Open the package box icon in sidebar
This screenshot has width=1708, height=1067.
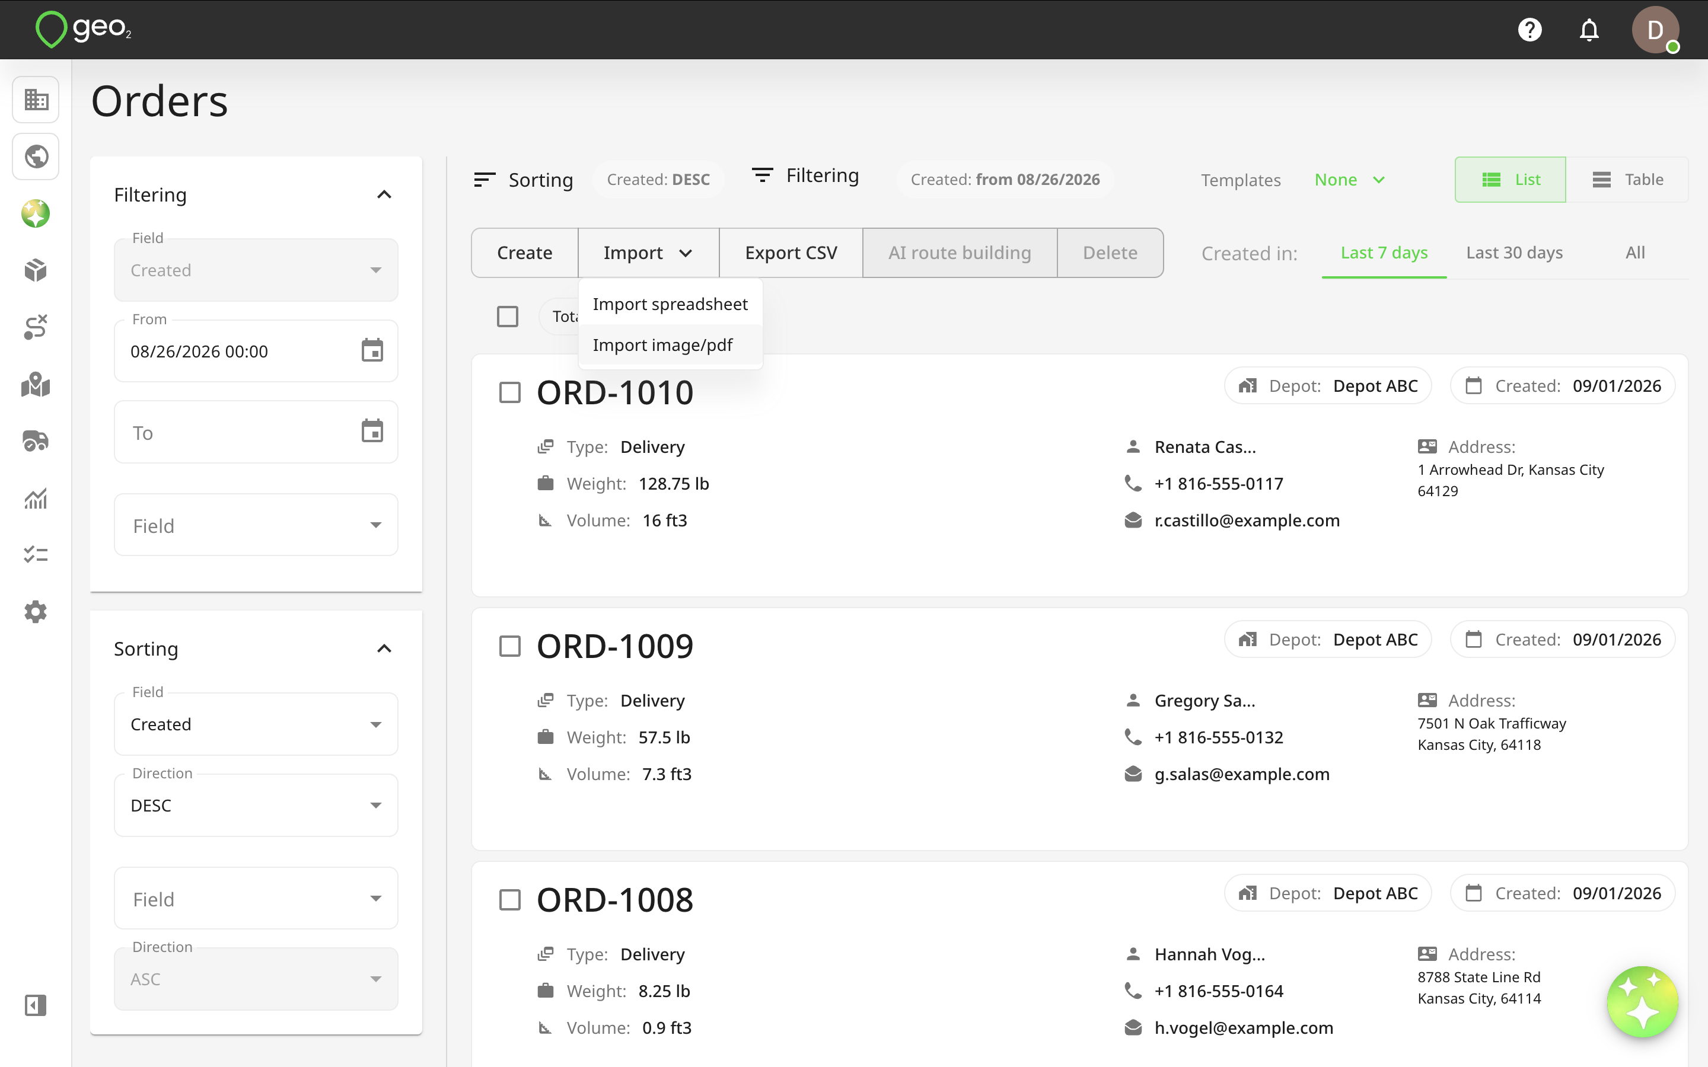point(36,270)
